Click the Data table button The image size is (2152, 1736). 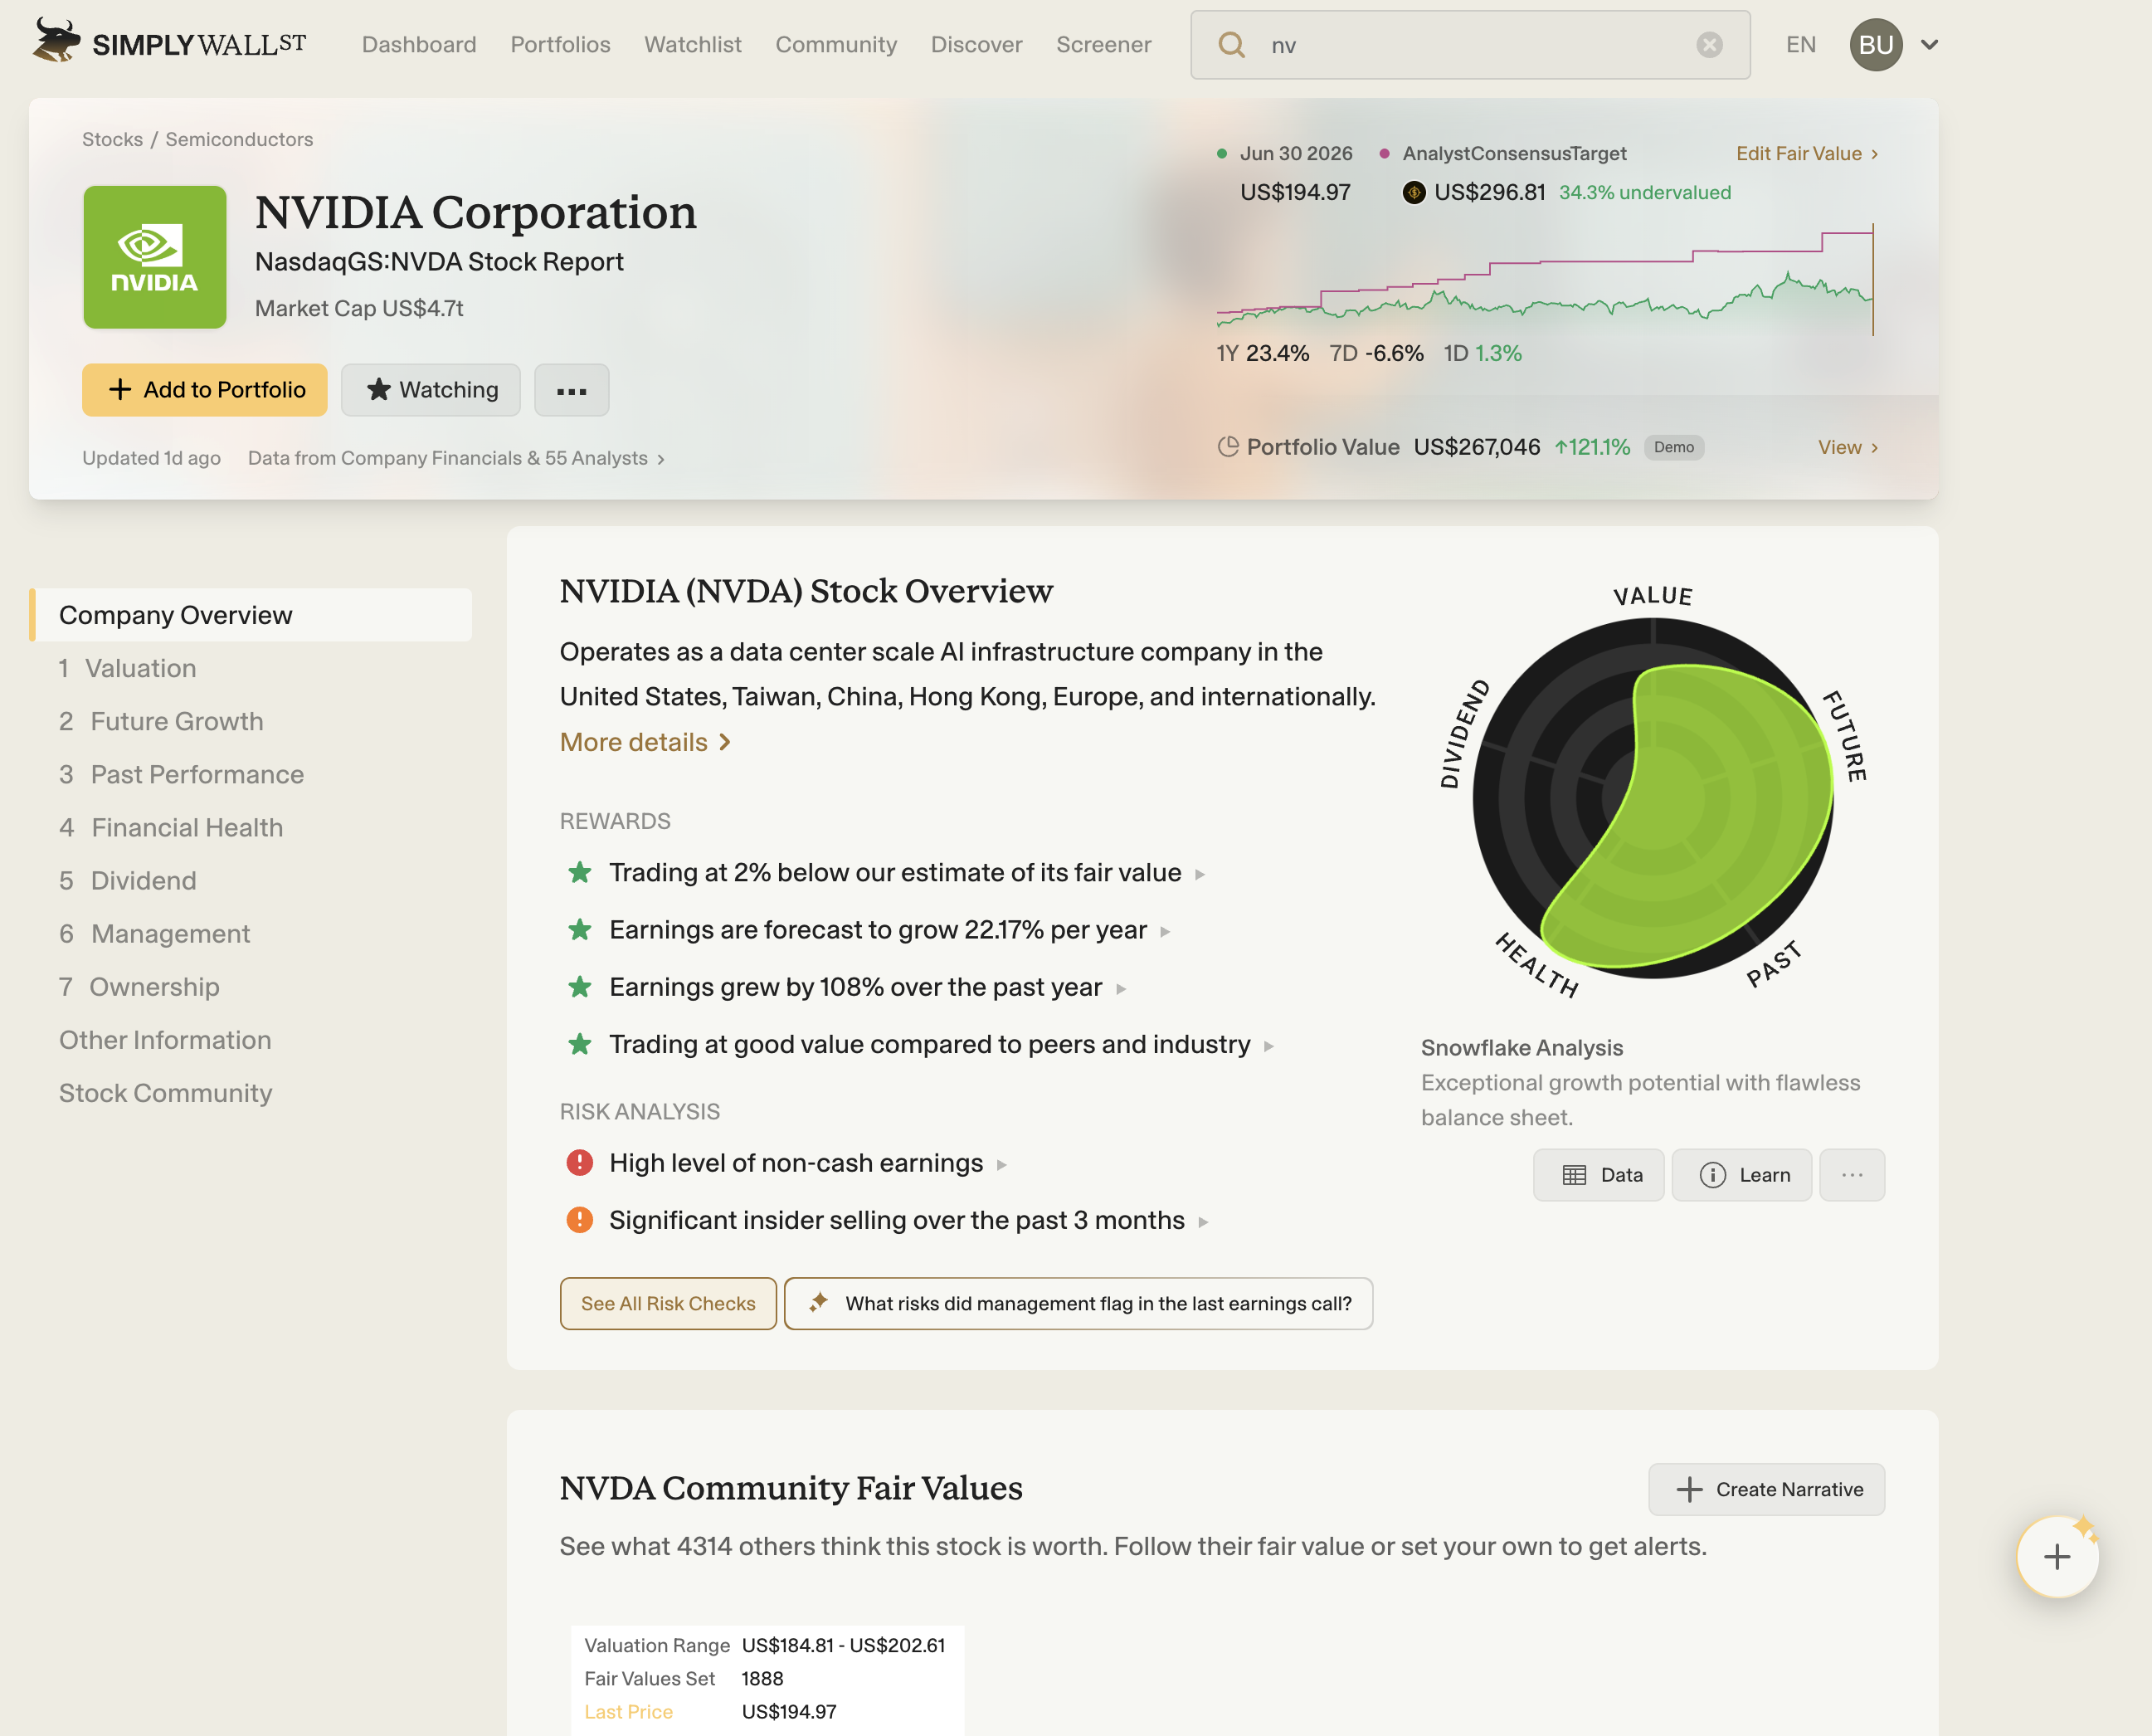pos(1599,1175)
